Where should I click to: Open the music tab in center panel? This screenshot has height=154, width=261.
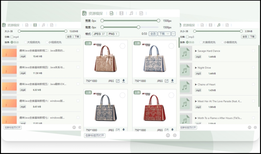(x=131, y=13)
